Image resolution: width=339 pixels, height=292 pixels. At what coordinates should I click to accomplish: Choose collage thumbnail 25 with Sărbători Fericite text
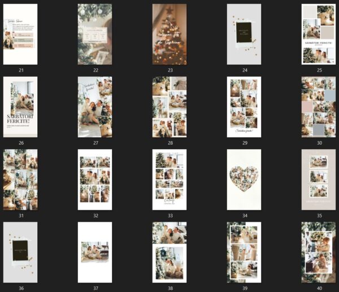click(x=319, y=34)
